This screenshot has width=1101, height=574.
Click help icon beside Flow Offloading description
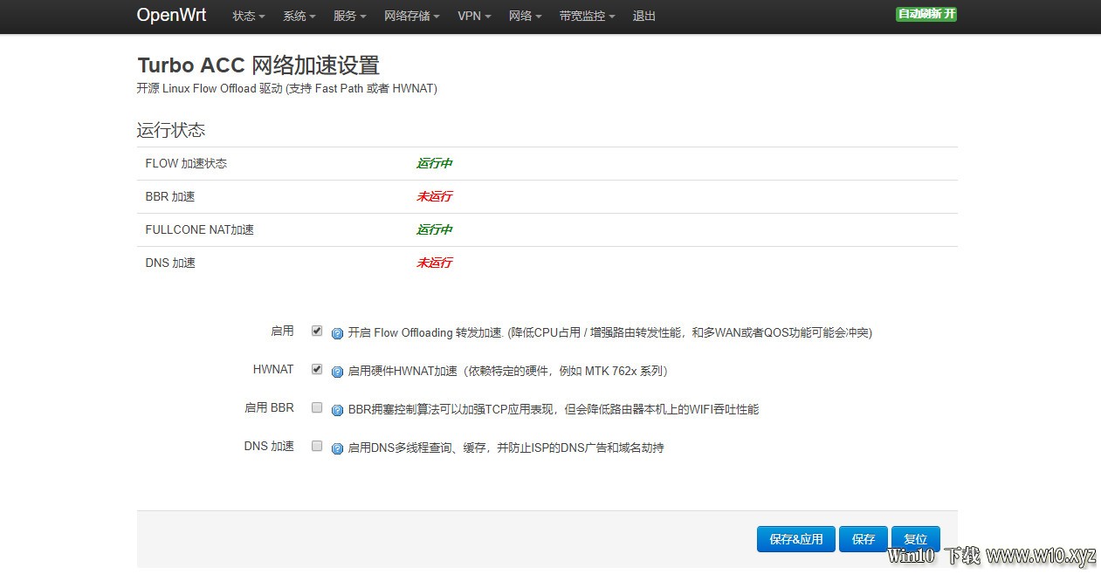click(x=337, y=334)
